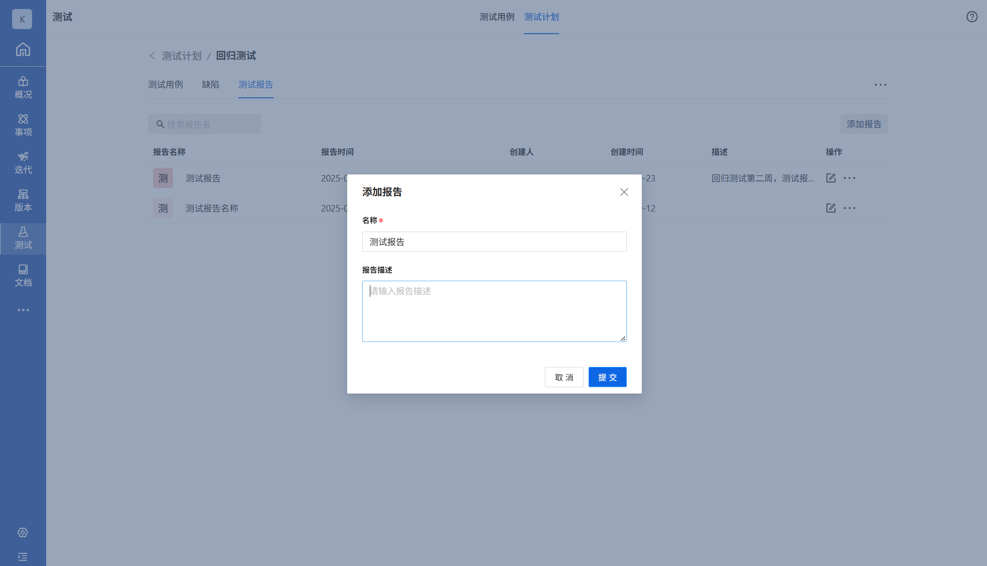Open more options in sidebar ellipsis

click(23, 310)
